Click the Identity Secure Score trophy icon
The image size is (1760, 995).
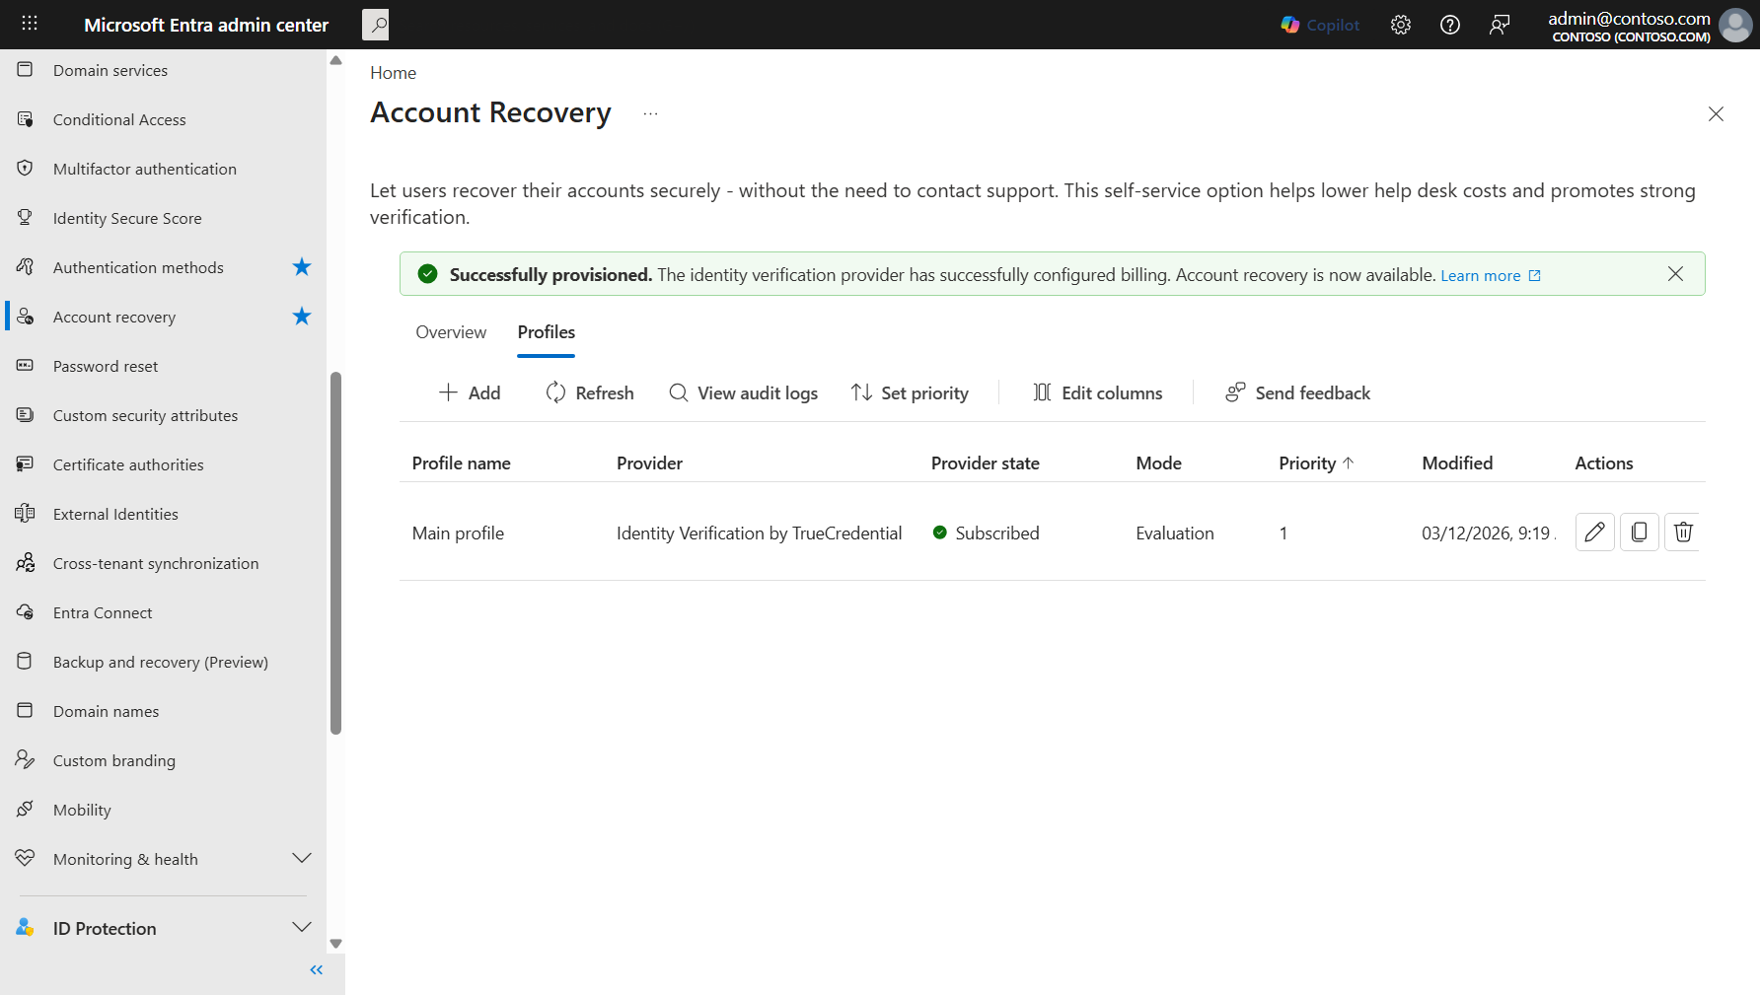click(x=26, y=217)
